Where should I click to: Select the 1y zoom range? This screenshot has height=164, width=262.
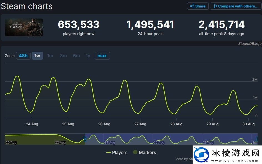point(88,56)
